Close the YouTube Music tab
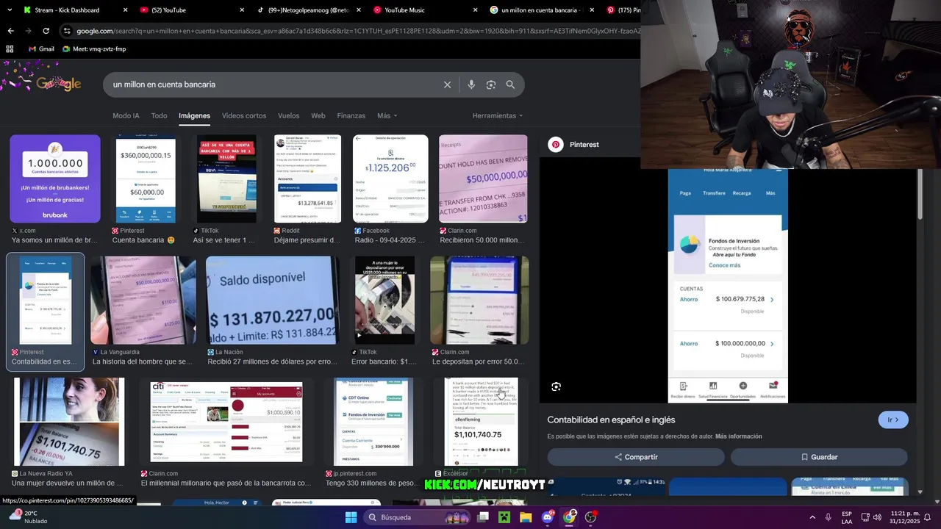The height and width of the screenshot is (529, 941). point(475,10)
